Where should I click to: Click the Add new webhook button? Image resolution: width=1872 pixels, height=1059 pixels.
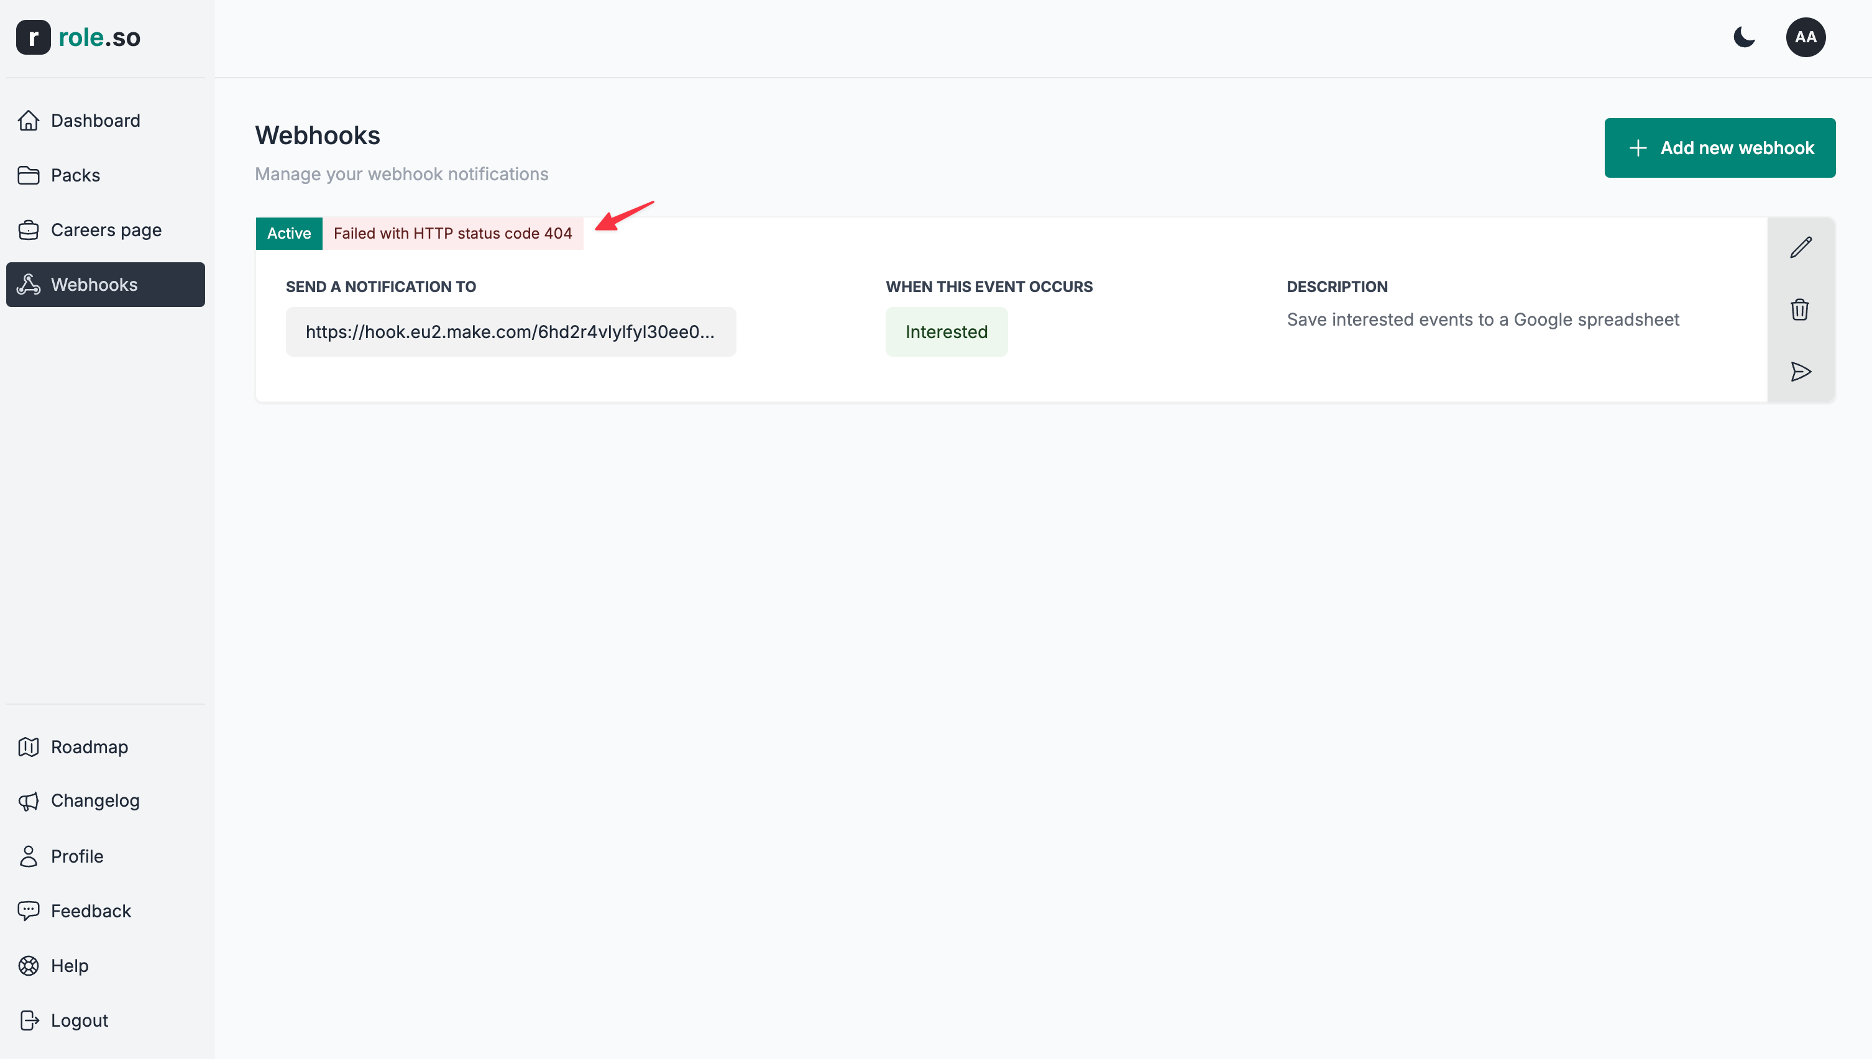point(1720,148)
